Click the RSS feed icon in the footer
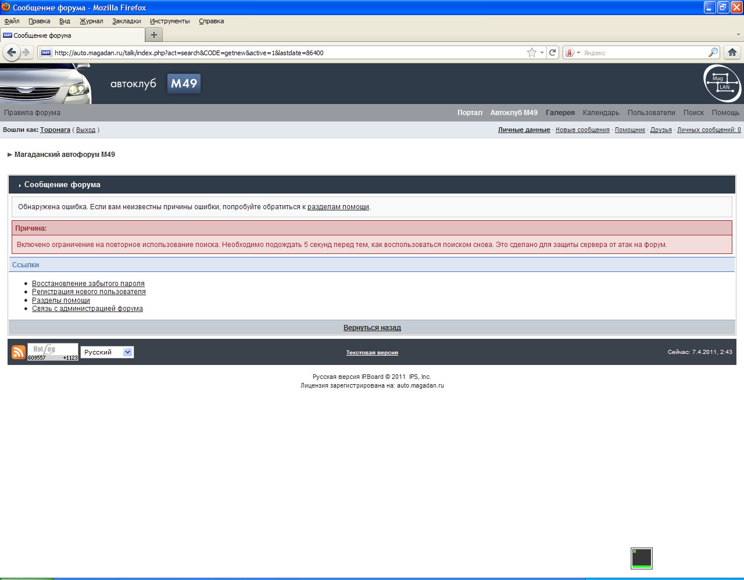Screen dimensions: 744x580 (x=19, y=352)
